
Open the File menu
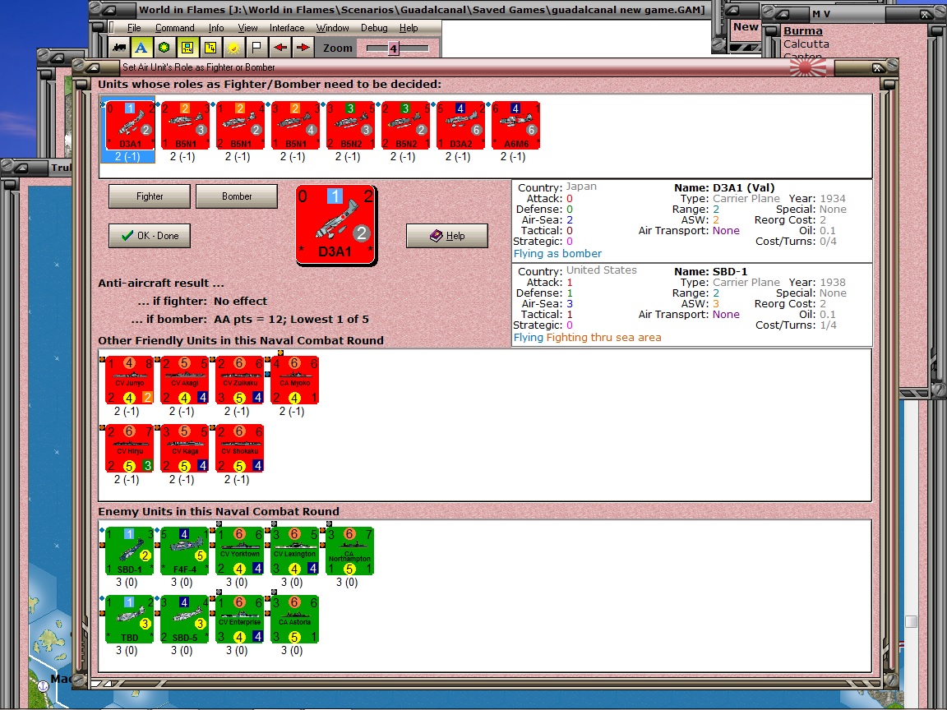(134, 28)
